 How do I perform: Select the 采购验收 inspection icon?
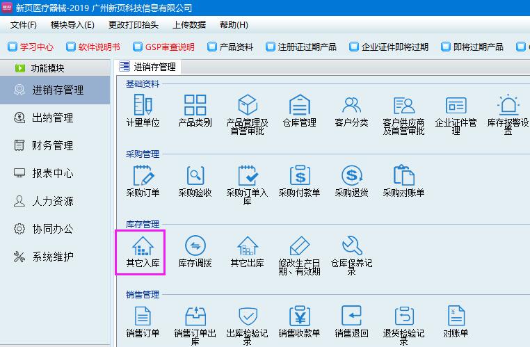tap(195, 176)
